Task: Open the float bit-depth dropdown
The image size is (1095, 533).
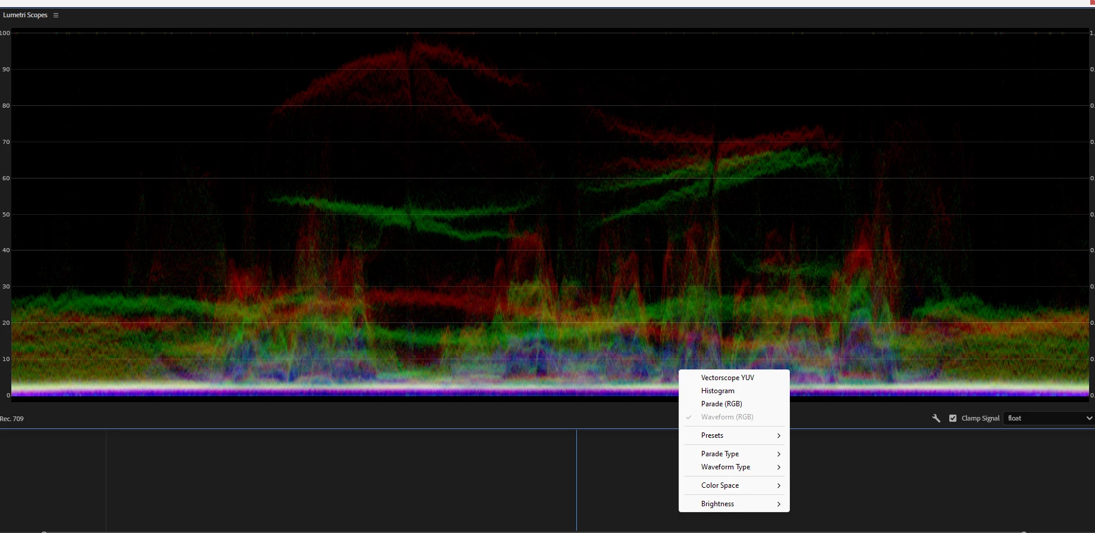Action: coord(1049,418)
